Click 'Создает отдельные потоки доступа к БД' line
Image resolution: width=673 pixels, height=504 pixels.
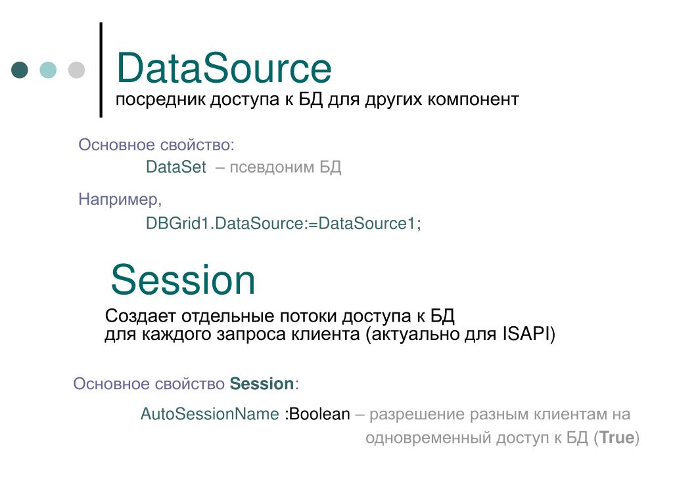pyautogui.click(x=279, y=316)
